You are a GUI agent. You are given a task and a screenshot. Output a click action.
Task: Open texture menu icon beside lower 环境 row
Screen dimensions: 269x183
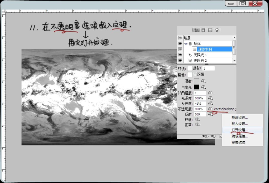(197, 119)
